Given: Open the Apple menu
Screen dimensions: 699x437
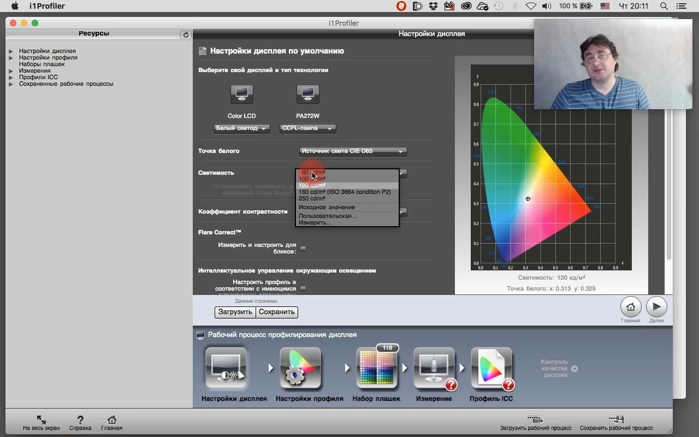Looking at the screenshot, I should 15,6.
